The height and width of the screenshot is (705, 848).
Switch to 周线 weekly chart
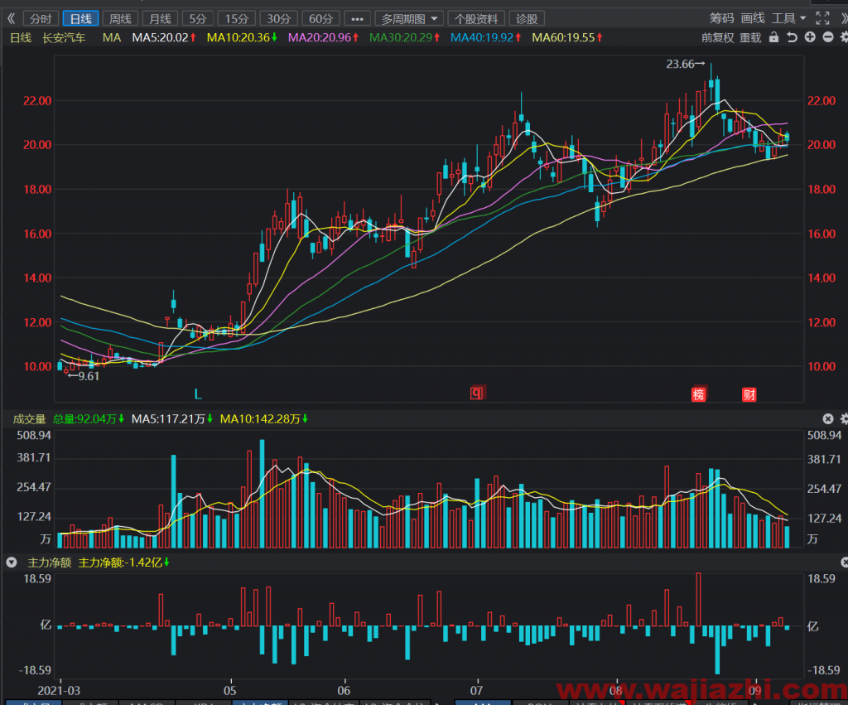(120, 19)
